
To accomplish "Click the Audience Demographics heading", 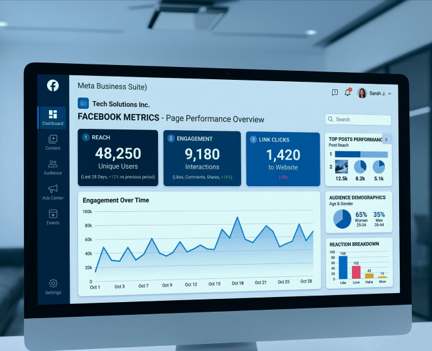I will click(x=357, y=198).
